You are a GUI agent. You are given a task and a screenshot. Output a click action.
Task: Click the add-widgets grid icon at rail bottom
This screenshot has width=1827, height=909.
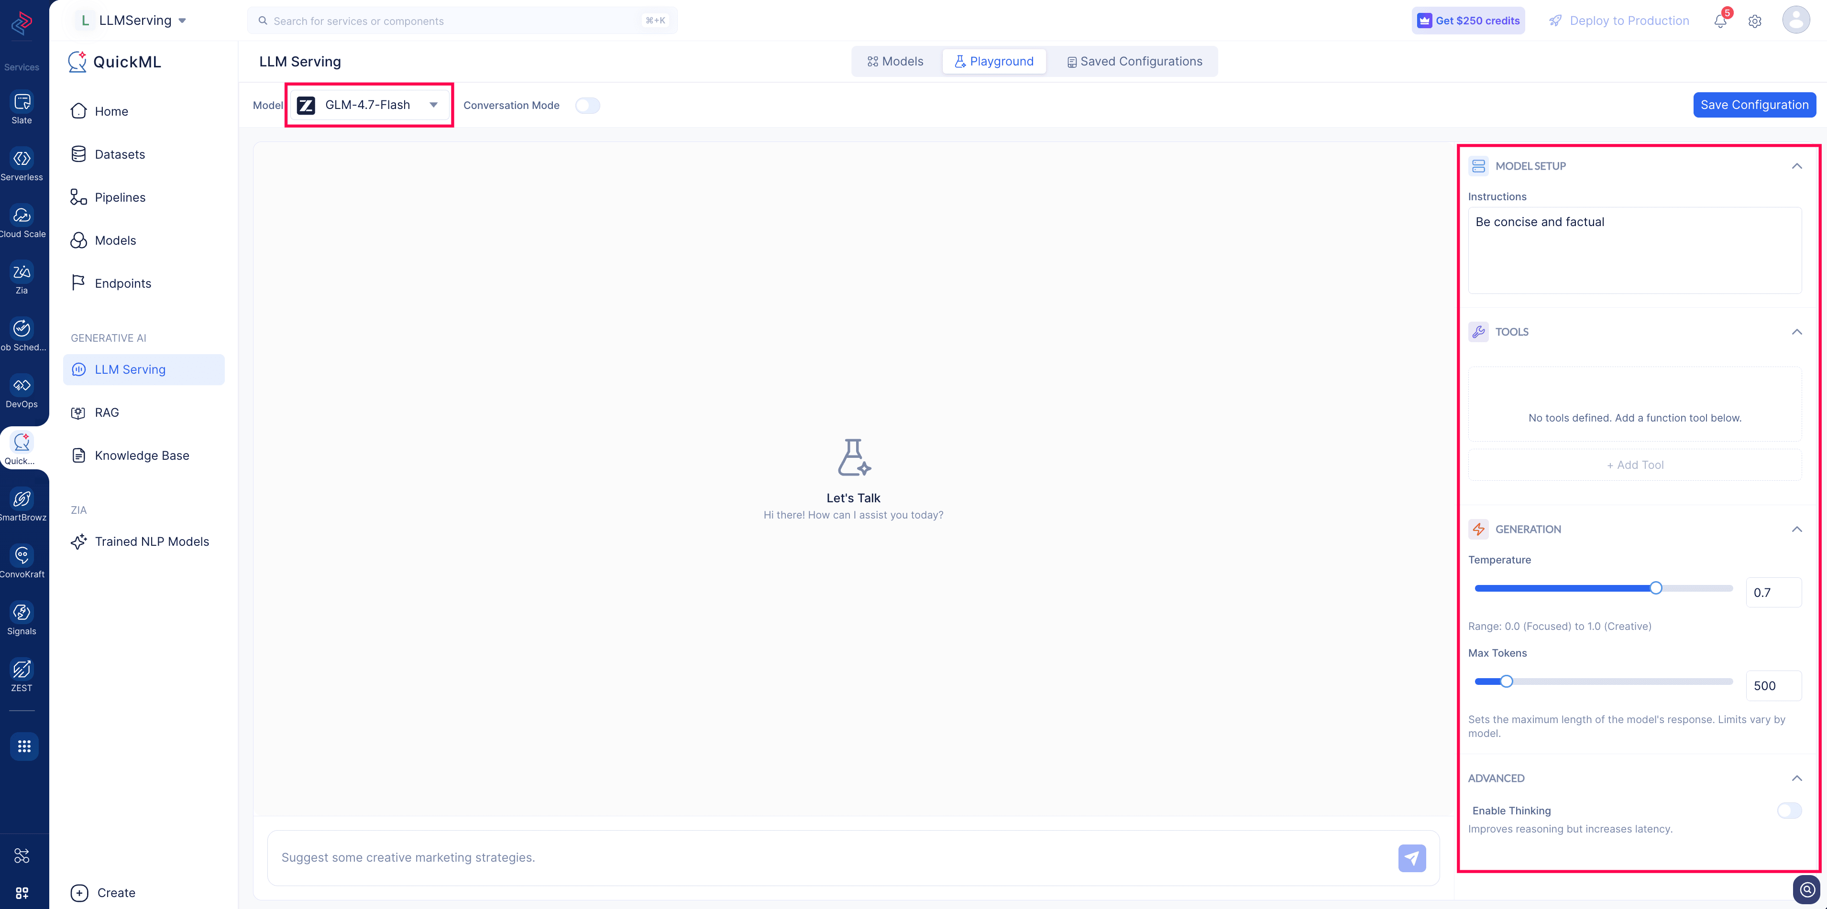(x=22, y=893)
